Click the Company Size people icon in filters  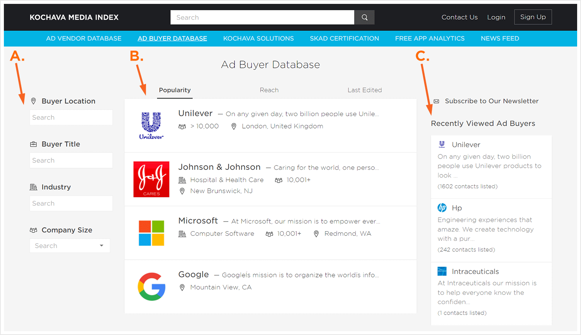point(34,230)
